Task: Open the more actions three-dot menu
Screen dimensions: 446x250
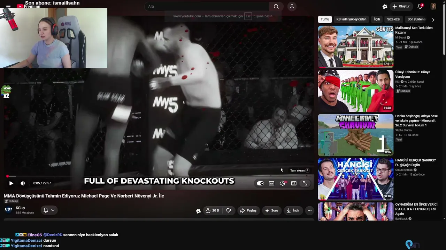Action: 309,210
